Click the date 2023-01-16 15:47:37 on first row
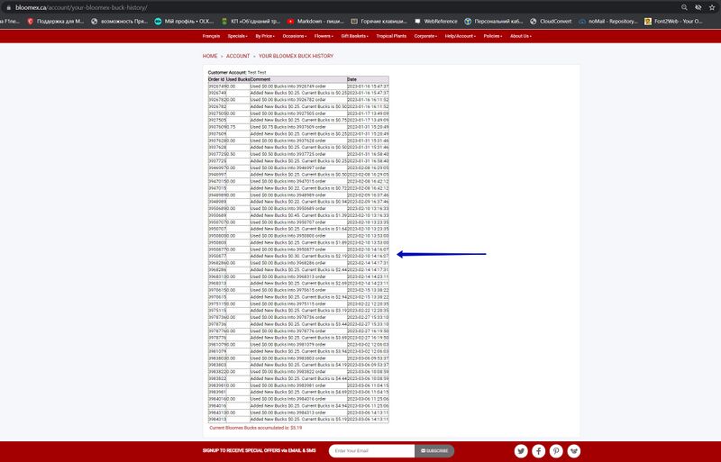The width and height of the screenshot is (721, 462). pyautogui.click(x=368, y=86)
